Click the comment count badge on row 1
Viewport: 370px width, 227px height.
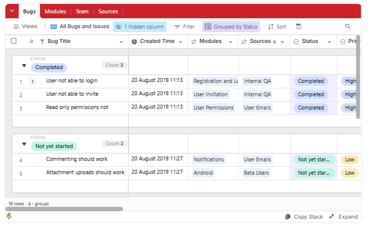(33, 82)
